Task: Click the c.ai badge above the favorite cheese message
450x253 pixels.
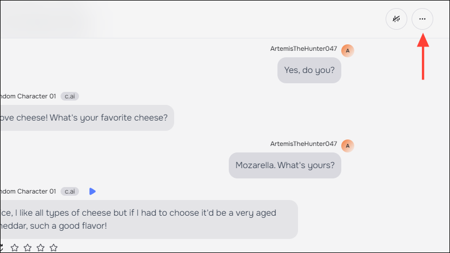Action: (x=70, y=96)
